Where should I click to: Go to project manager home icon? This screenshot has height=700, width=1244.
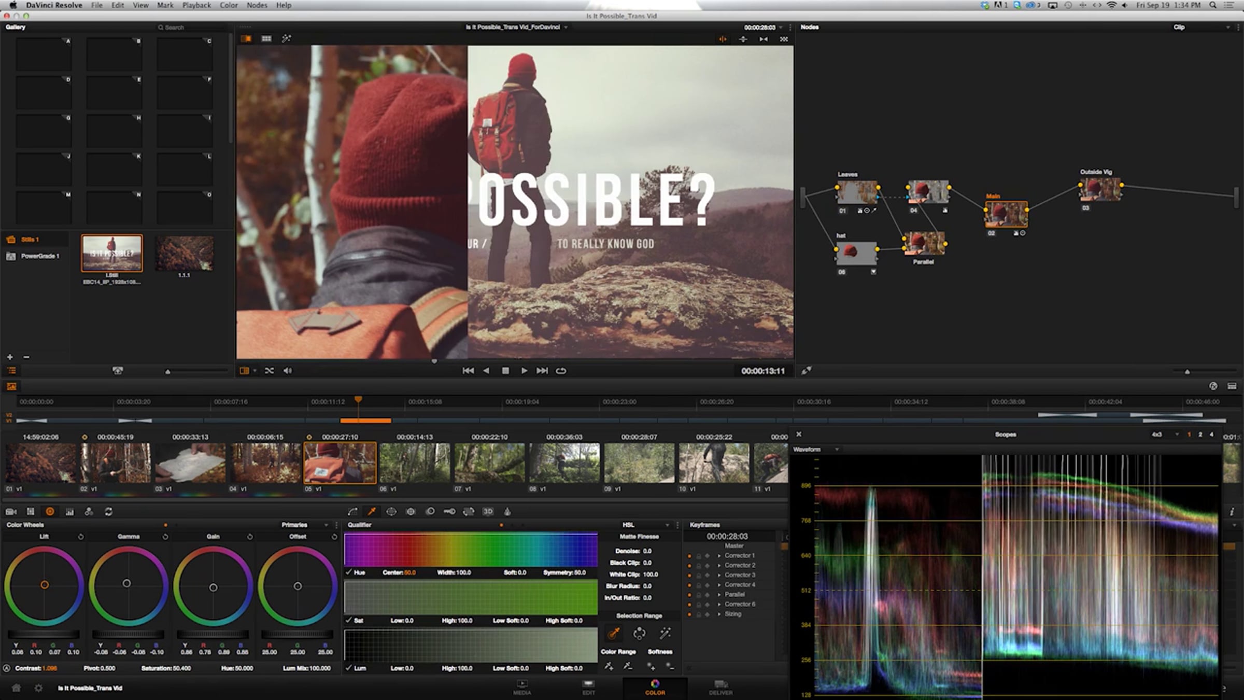pyautogui.click(x=16, y=688)
